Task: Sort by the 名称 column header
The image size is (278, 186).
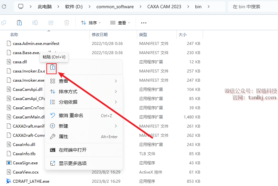Action: point(14,35)
